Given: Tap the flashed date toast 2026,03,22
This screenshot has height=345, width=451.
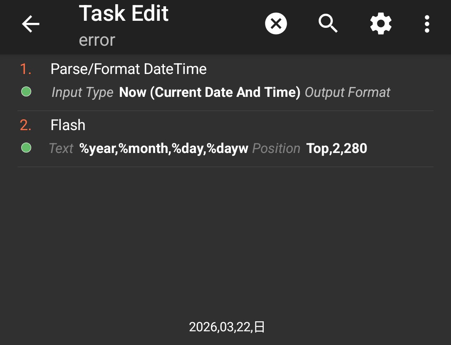Looking at the screenshot, I should click(x=227, y=327).
